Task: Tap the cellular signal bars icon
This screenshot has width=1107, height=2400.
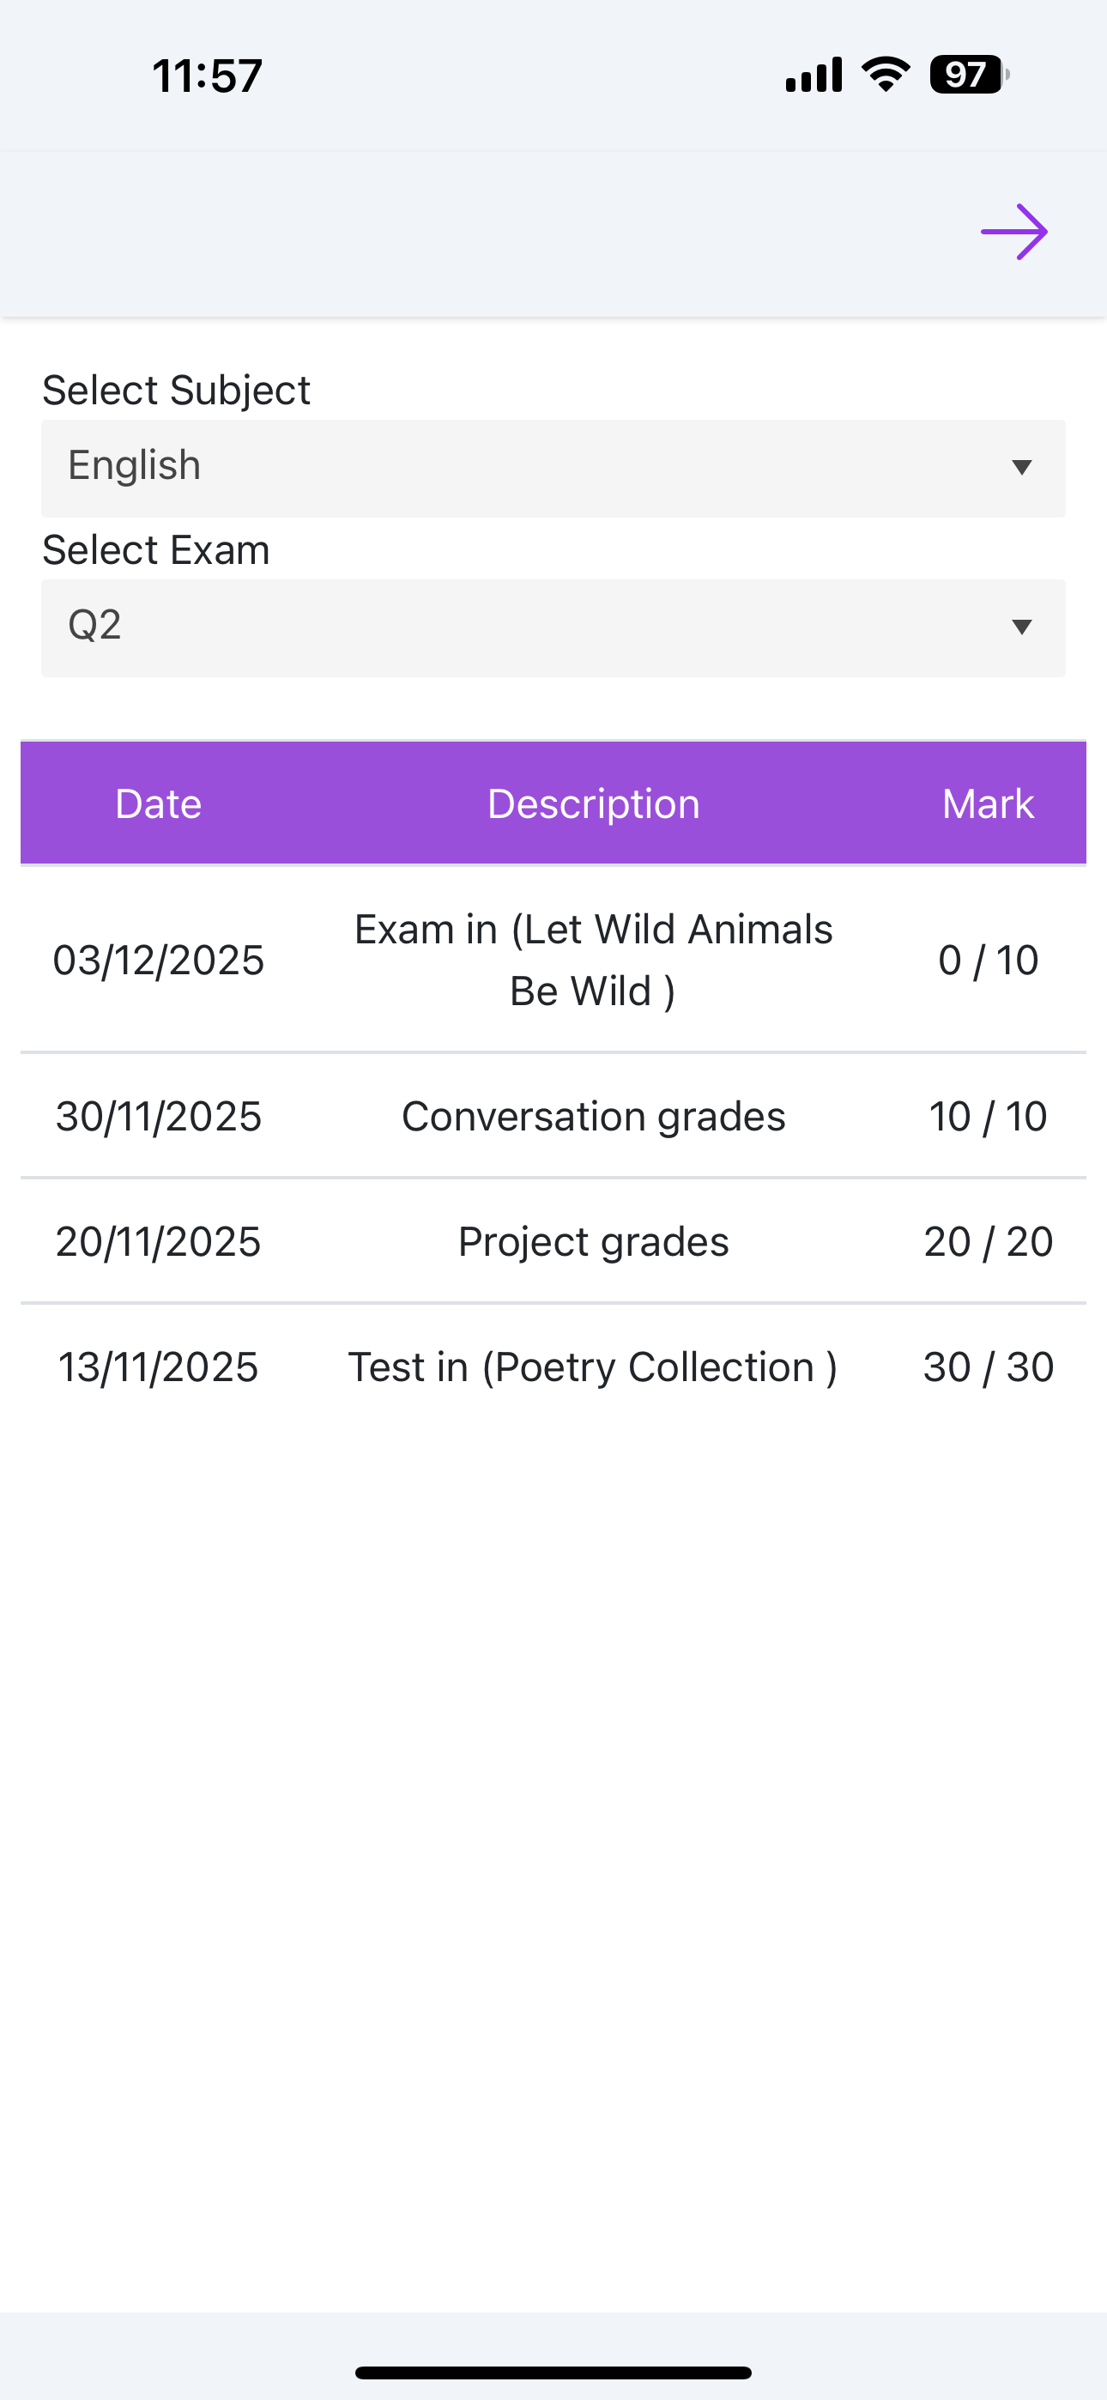Action: tap(814, 75)
